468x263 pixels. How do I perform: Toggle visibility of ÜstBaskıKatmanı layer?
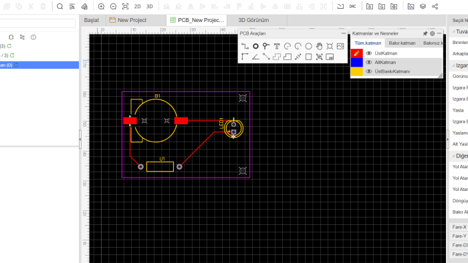pyautogui.click(x=369, y=71)
